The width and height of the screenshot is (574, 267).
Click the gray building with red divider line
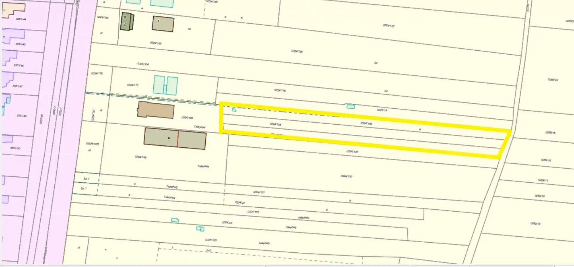[x=175, y=139]
